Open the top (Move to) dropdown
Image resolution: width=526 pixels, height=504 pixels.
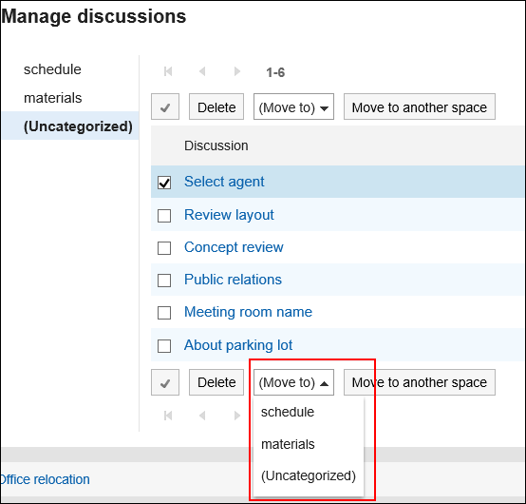tap(293, 107)
